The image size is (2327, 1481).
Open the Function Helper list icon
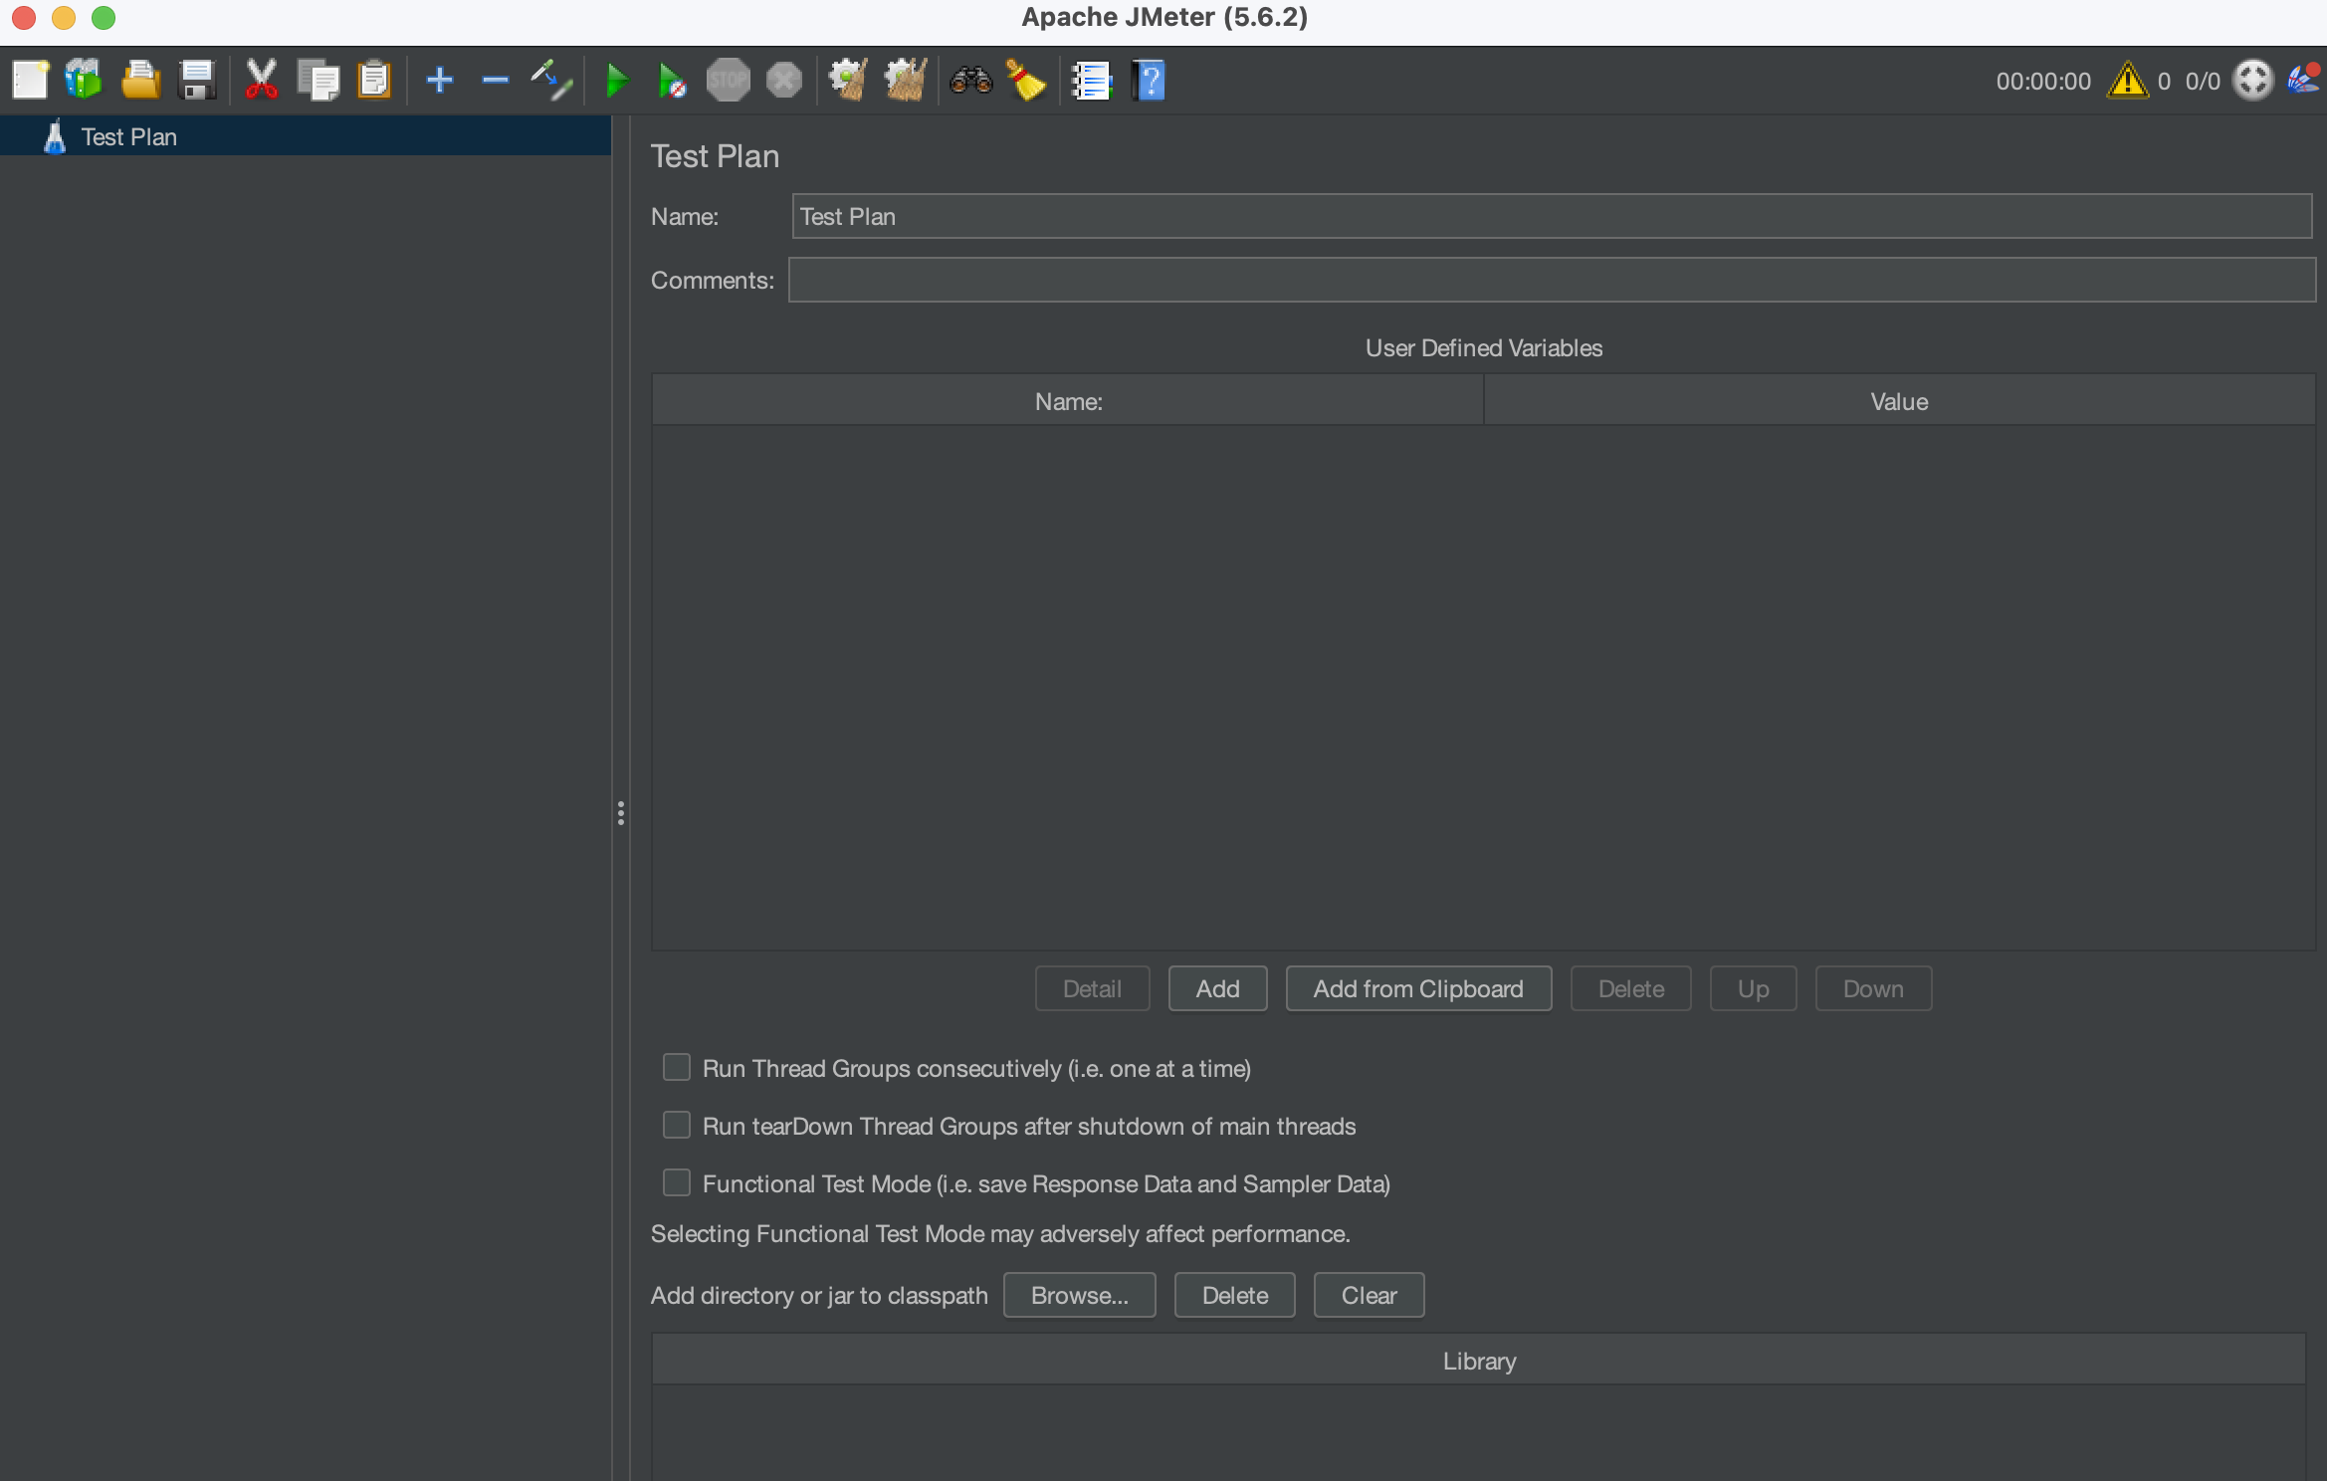point(1092,81)
